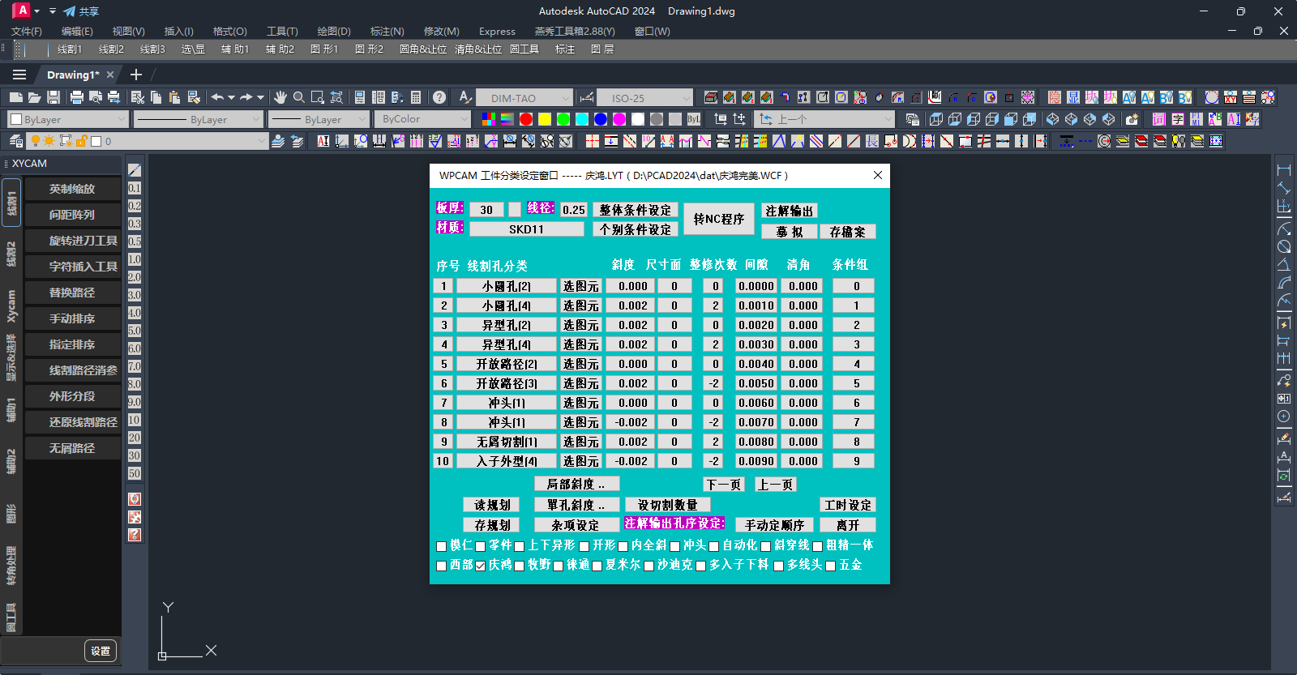Activate the Pan hand tool
This screenshot has width=1297, height=675.
point(280,97)
